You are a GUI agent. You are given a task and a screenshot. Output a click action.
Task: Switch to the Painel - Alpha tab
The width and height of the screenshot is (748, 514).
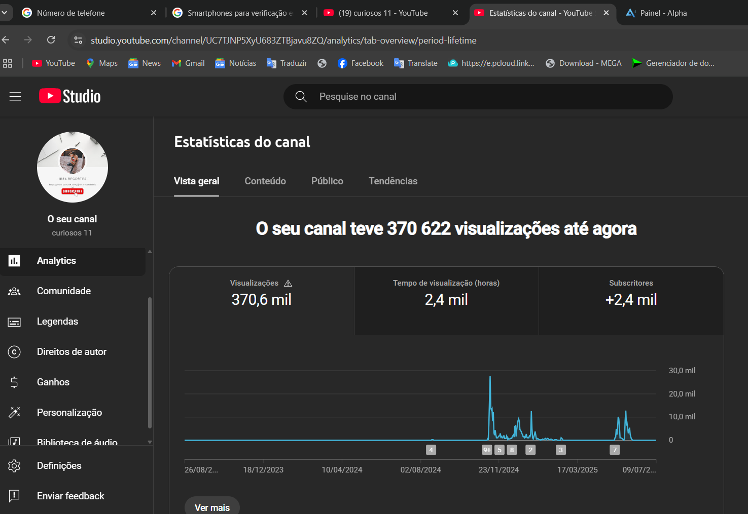[663, 13]
